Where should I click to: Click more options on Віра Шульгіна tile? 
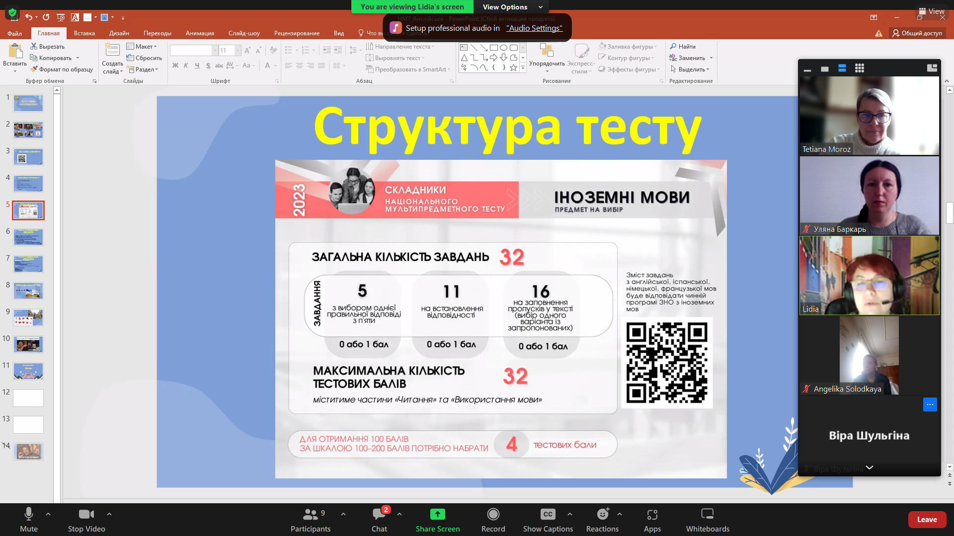click(x=930, y=404)
